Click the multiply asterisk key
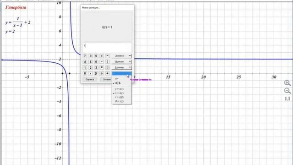293x165 pixels. 102,67
